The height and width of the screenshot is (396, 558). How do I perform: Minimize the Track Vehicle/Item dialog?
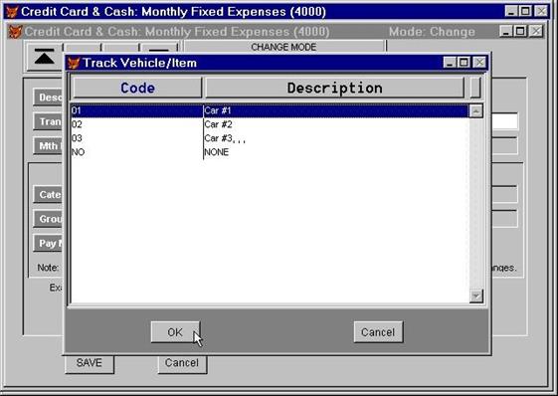coord(450,63)
